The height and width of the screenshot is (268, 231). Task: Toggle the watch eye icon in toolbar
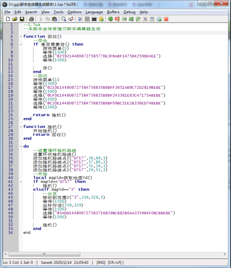(x=145, y=19)
